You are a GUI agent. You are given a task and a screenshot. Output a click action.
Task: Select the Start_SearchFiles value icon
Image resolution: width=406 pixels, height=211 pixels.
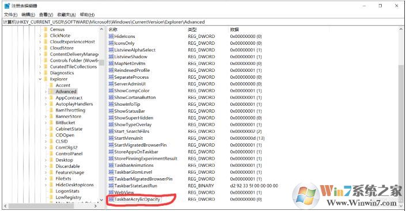point(111,131)
